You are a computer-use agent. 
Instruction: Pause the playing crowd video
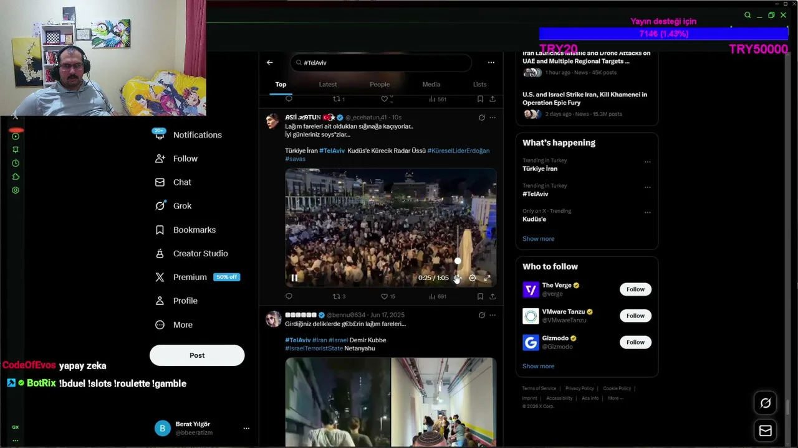pyautogui.click(x=294, y=278)
